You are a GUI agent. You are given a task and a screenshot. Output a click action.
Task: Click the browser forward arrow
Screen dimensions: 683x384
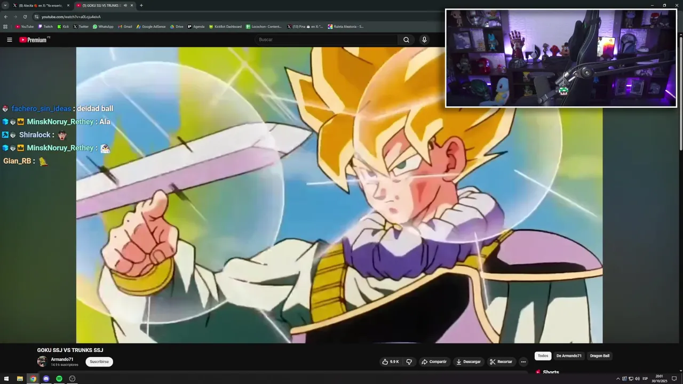(x=15, y=17)
